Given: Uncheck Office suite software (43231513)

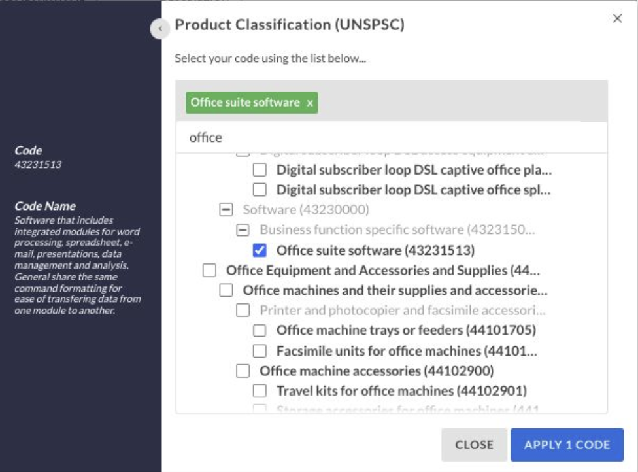Looking at the screenshot, I should click(x=260, y=250).
